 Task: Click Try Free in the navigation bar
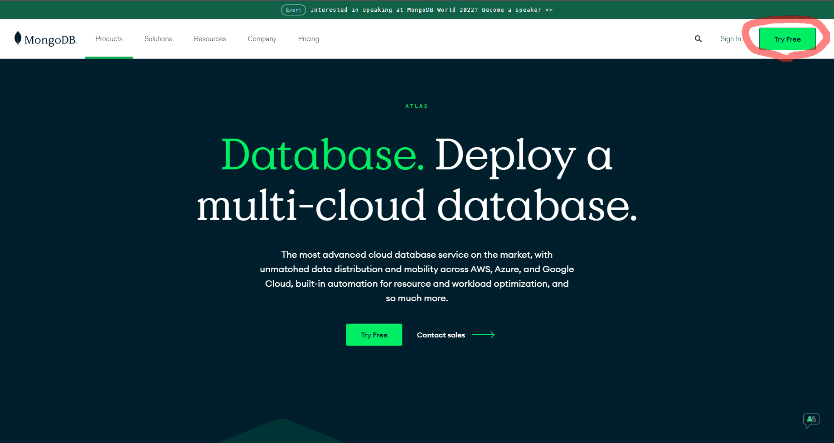(787, 39)
